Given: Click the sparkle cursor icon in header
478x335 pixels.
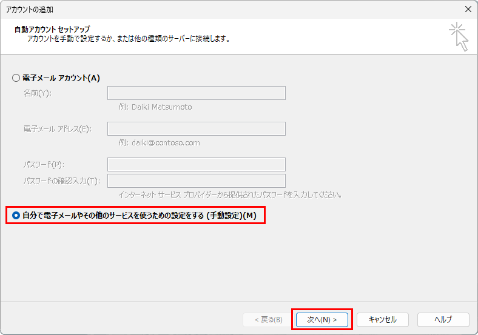Looking at the screenshot, I should (459, 36).
